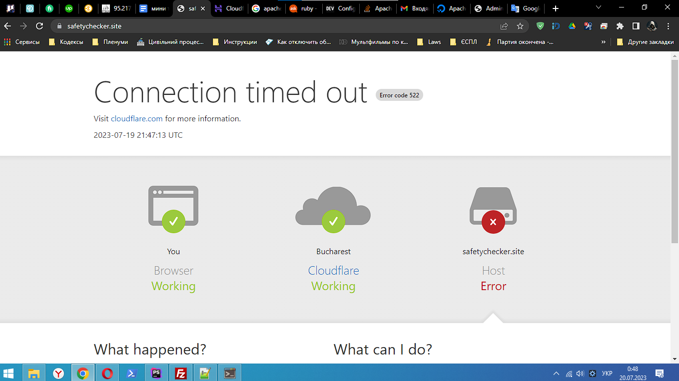Select the Error code 522 badge
Viewport: 679px width, 381px height.
(x=399, y=95)
